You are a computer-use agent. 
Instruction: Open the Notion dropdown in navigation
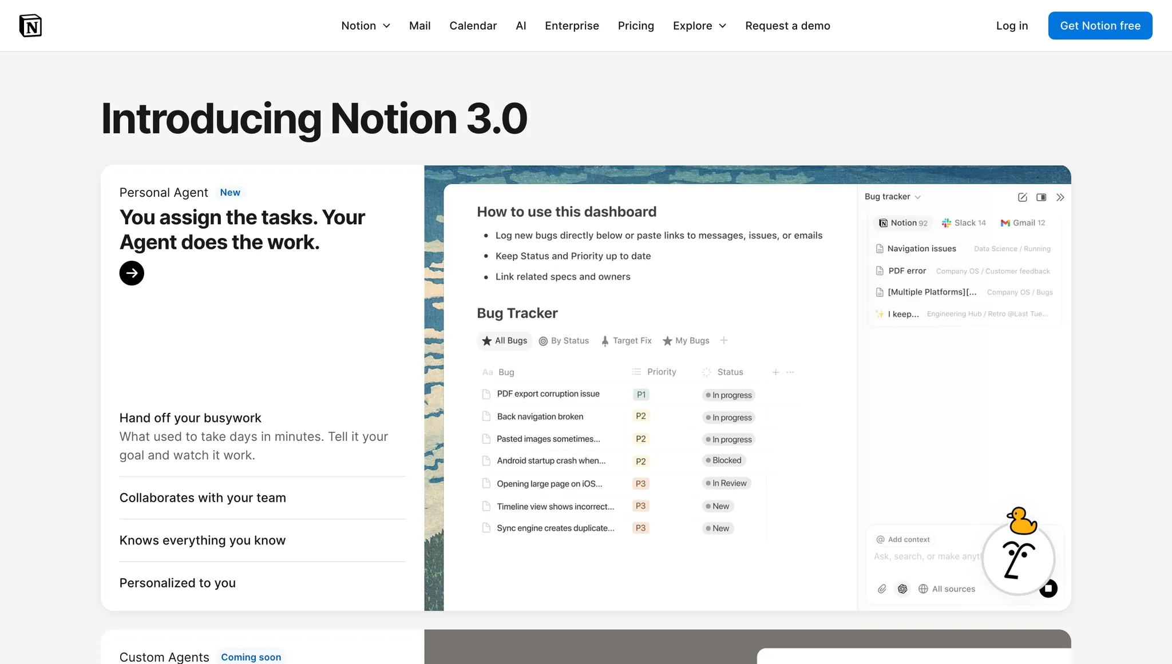pyautogui.click(x=365, y=26)
